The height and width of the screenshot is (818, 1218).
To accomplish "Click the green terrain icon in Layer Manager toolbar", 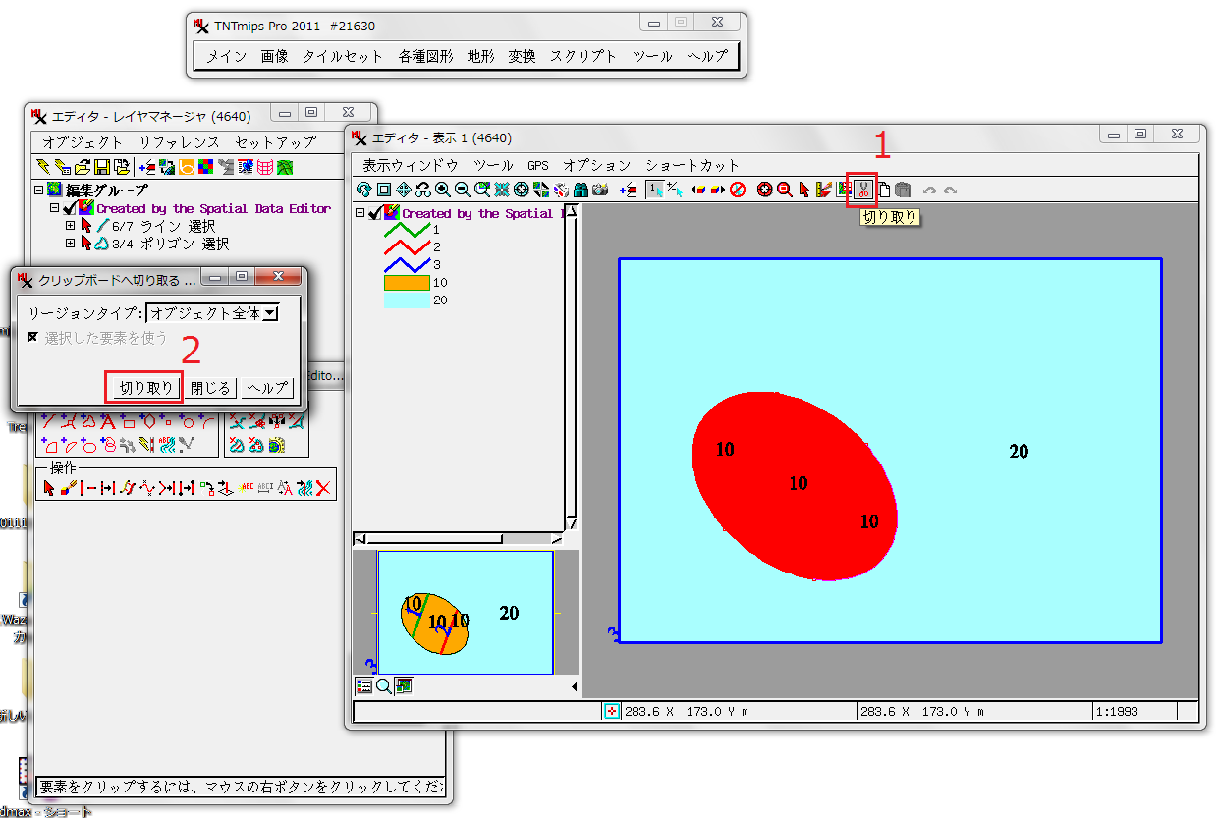I will (285, 167).
